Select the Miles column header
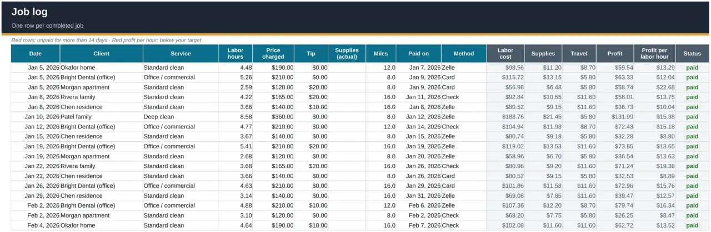The image size is (711, 232). (381, 54)
